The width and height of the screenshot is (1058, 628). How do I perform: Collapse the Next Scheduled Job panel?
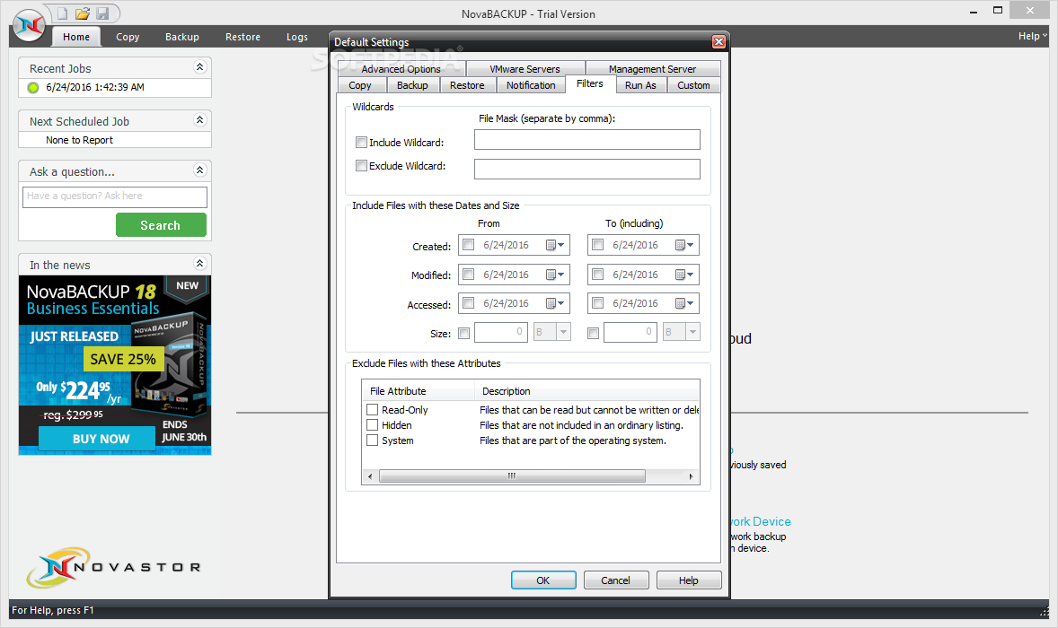(199, 120)
